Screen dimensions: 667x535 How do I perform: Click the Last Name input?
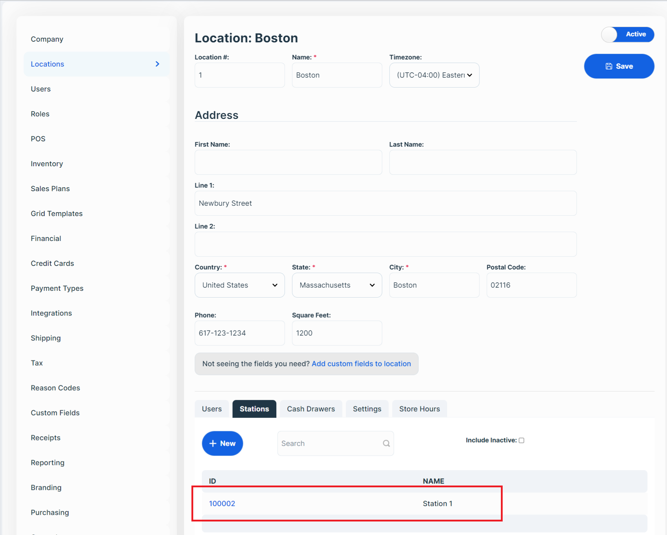coord(483,162)
